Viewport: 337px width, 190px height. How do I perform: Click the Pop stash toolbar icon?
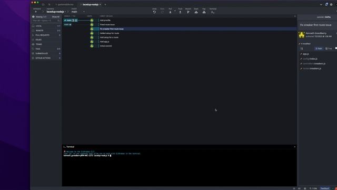pyautogui.click(x=204, y=12)
